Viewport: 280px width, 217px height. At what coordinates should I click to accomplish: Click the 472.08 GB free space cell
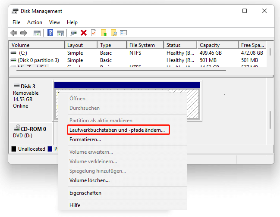point(252,53)
